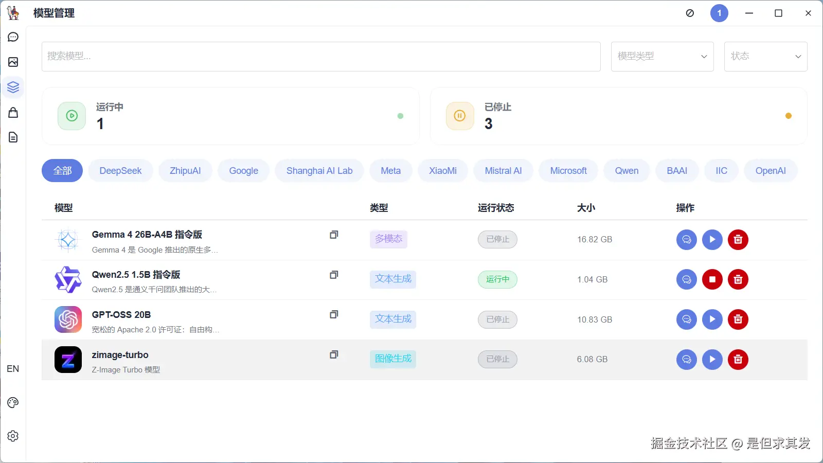Select the model management layers icon
The image size is (823, 463).
(x=13, y=87)
